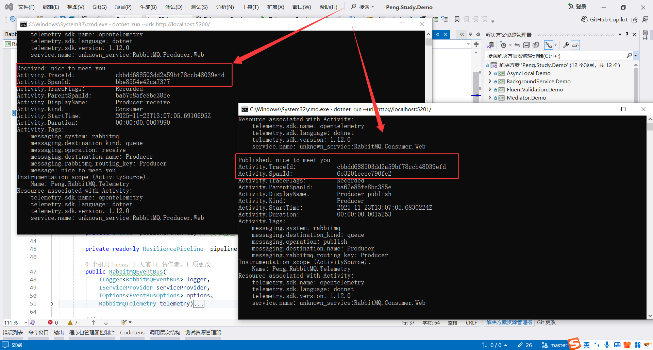Select the FluentValidation.Demo project

(535, 89)
